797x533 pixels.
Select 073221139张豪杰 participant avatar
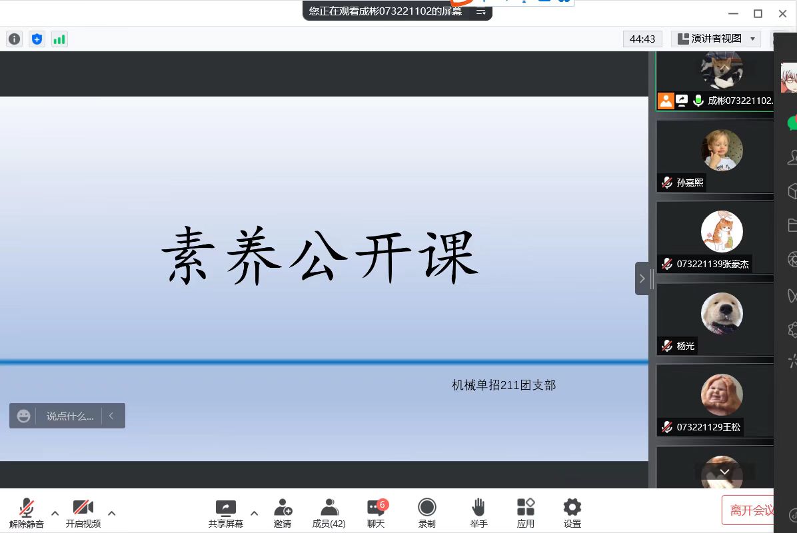[722, 232]
